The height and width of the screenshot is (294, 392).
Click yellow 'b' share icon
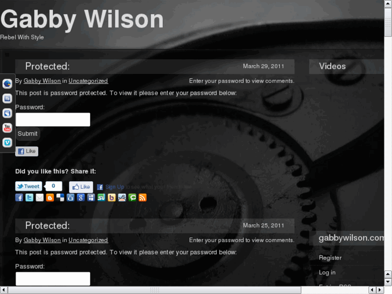click(x=112, y=197)
